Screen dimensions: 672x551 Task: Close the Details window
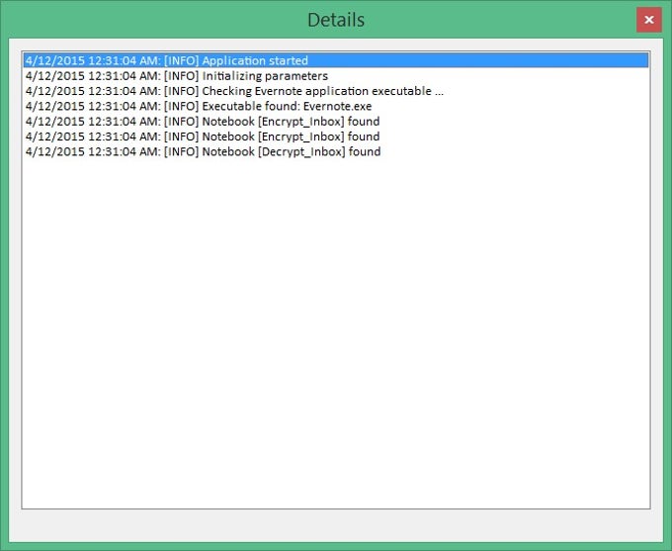point(649,20)
